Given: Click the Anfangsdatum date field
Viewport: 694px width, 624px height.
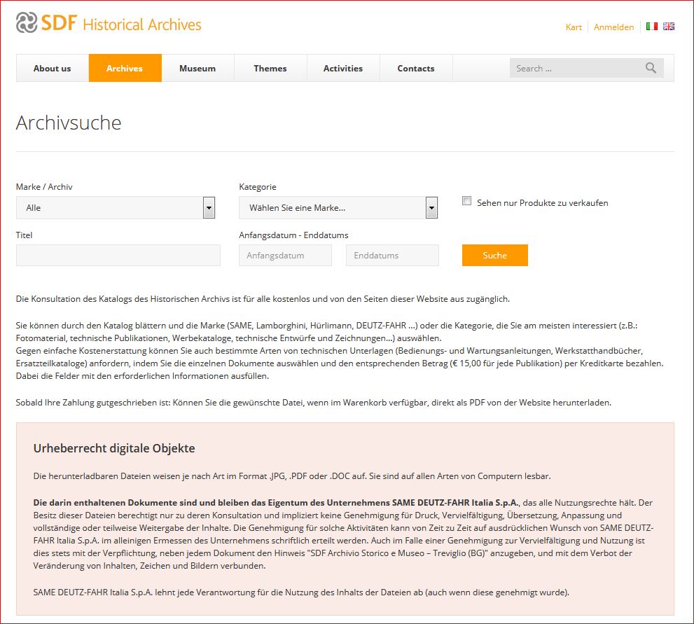Looking at the screenshot, I should coord(286,256).
